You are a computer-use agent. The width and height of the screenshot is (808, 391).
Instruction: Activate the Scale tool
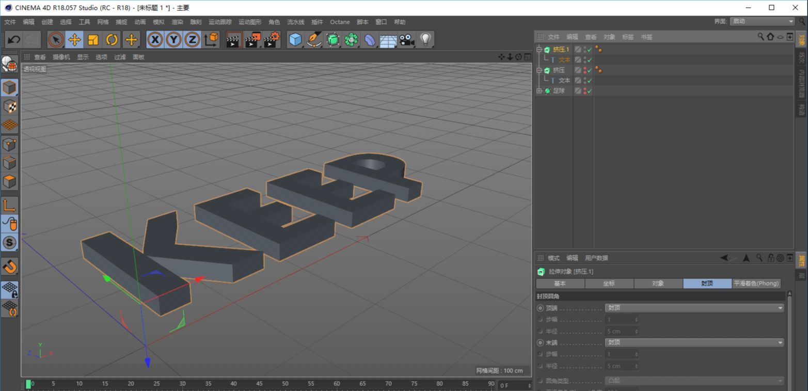[x=93, y=40]
